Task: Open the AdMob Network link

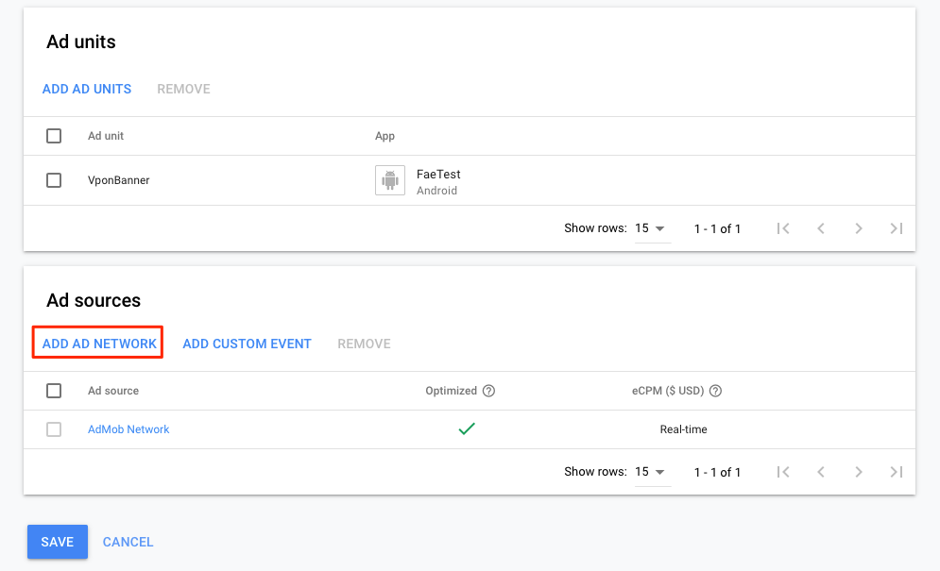Action: (x=128, y=429)
